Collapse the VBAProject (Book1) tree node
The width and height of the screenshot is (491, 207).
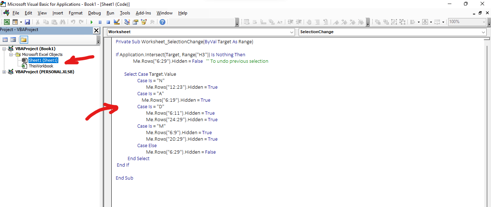[x=4, y=49]
